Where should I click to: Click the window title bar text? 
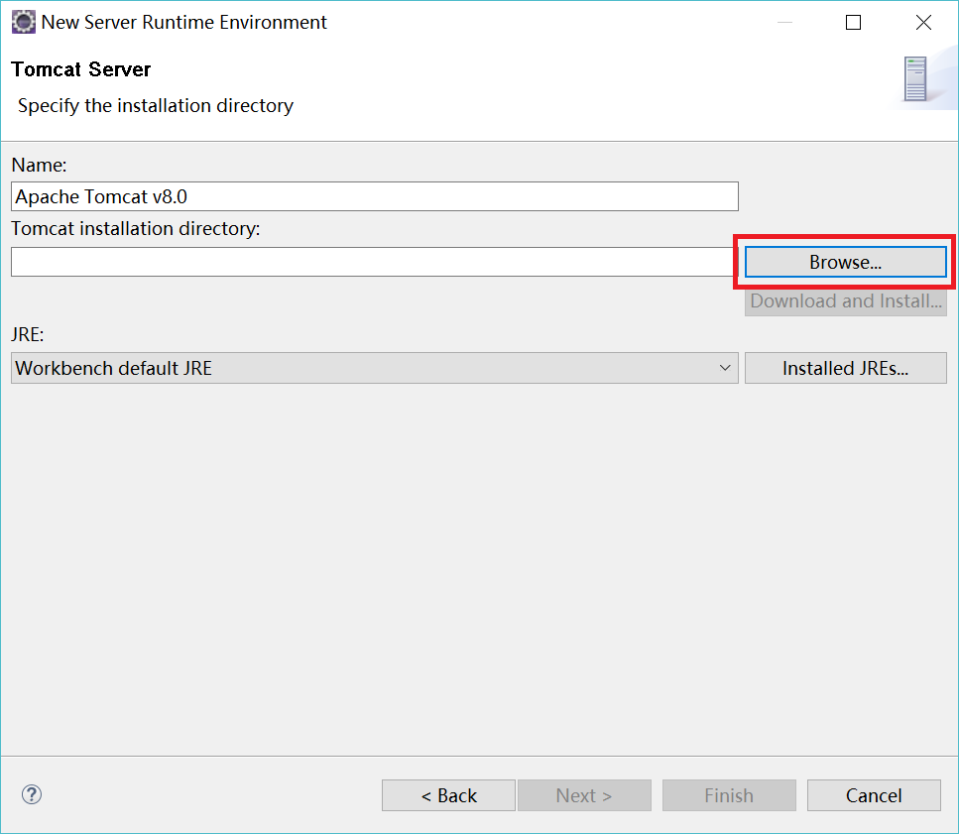pyautogui.click(x=184, y=23)
